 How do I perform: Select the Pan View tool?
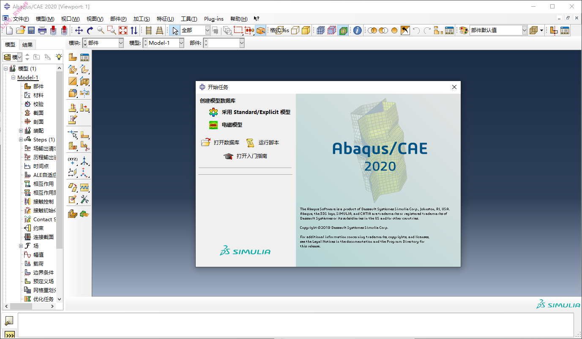point(79,30)
